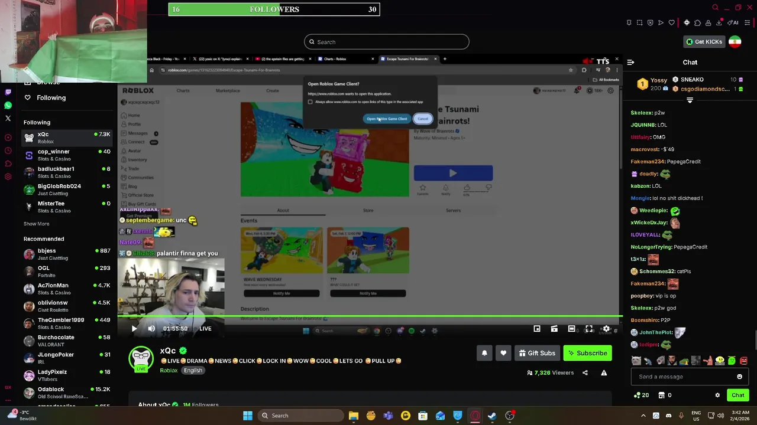Open the Roblox category link
Screen dimensions: 757x425
click(x=169, y=370)
